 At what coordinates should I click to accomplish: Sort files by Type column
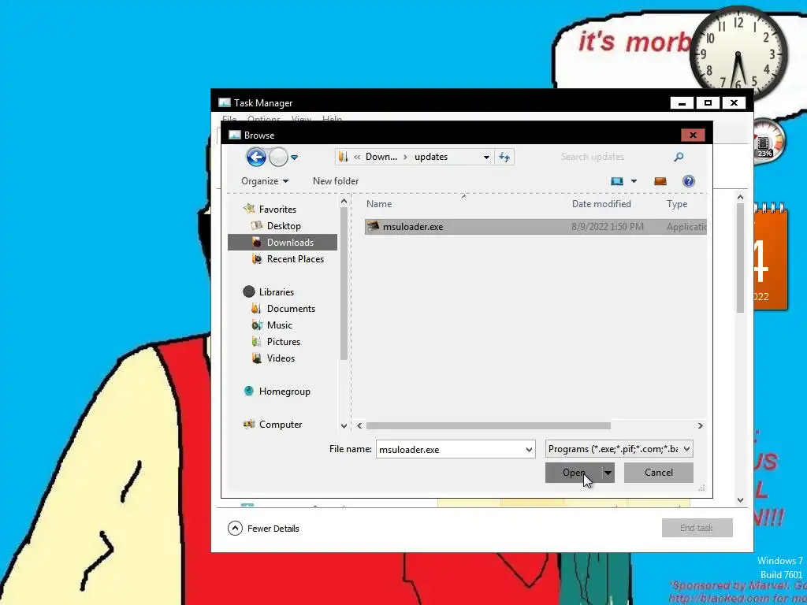[x=677, y=204]
